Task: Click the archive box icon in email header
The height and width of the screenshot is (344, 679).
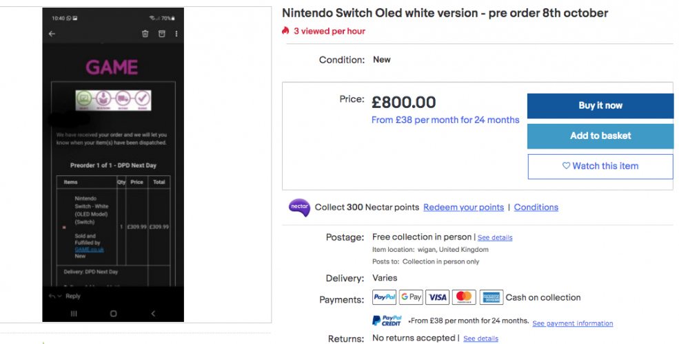Action: tap(161, 34)
